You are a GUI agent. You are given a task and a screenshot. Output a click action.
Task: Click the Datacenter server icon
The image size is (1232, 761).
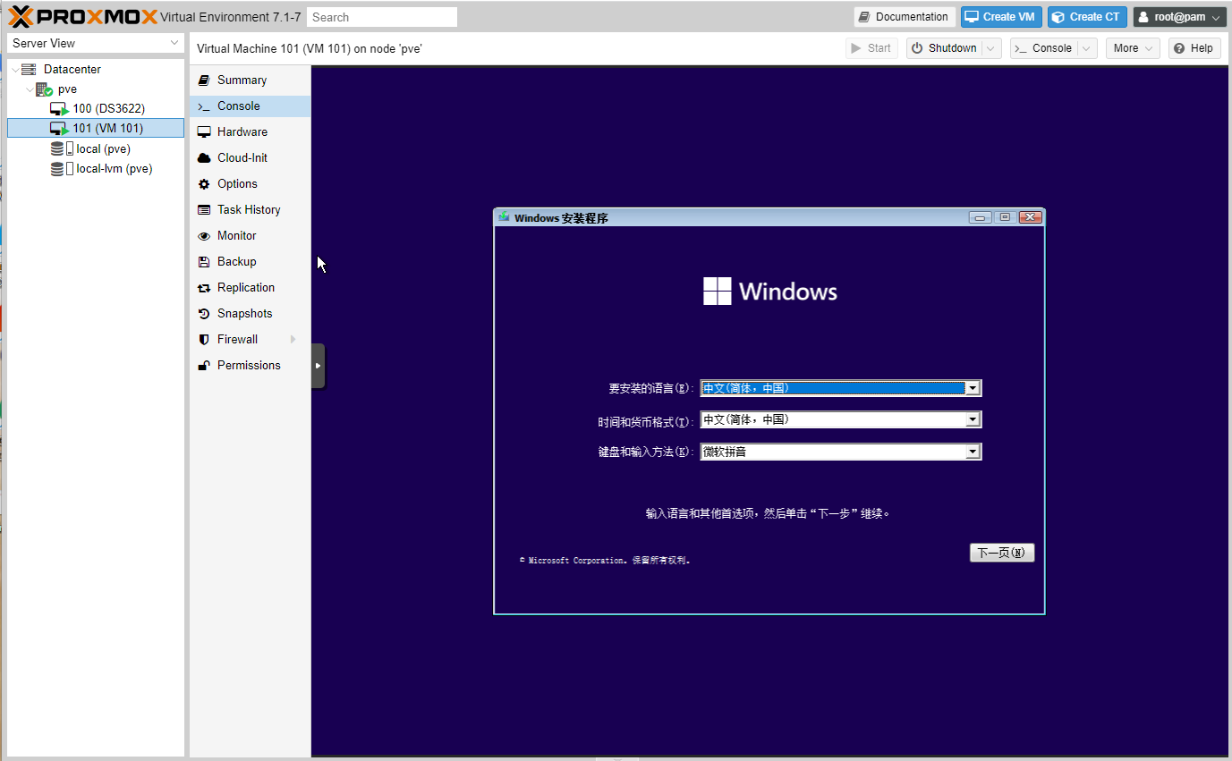pos(29,69)
